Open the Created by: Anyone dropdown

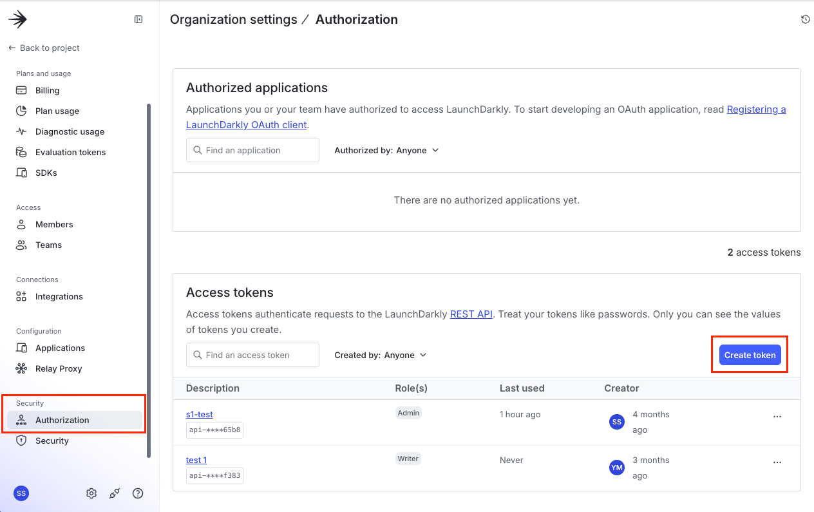(x=381, y=355)
